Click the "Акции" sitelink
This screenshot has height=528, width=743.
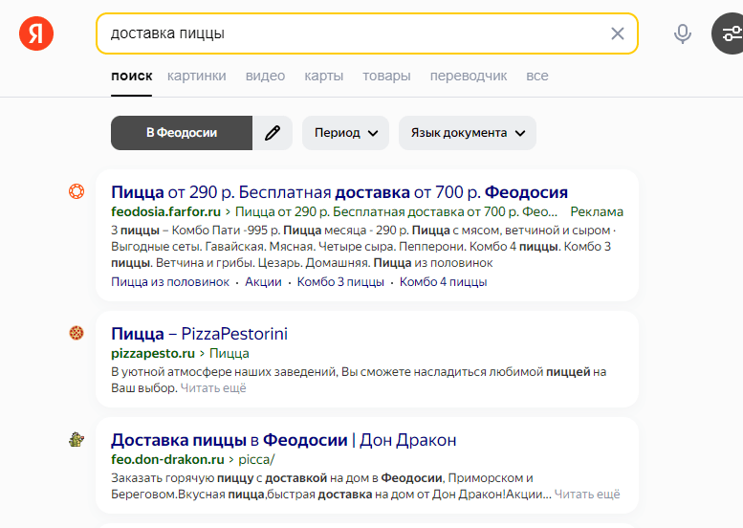[x=263, y=282]
